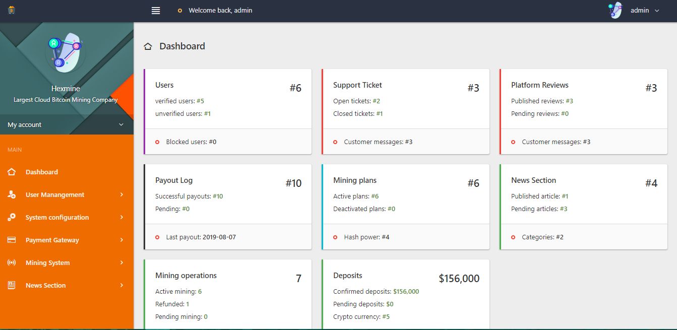
Task: Click the Dashboard home icon in sidebar
Action: click(12, 172)
